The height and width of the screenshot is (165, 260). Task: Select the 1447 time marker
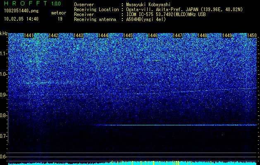point(178,35)
